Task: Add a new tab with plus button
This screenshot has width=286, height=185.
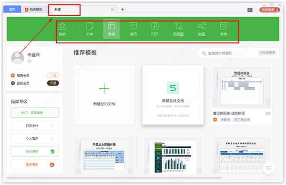Action: click(123, 10)
